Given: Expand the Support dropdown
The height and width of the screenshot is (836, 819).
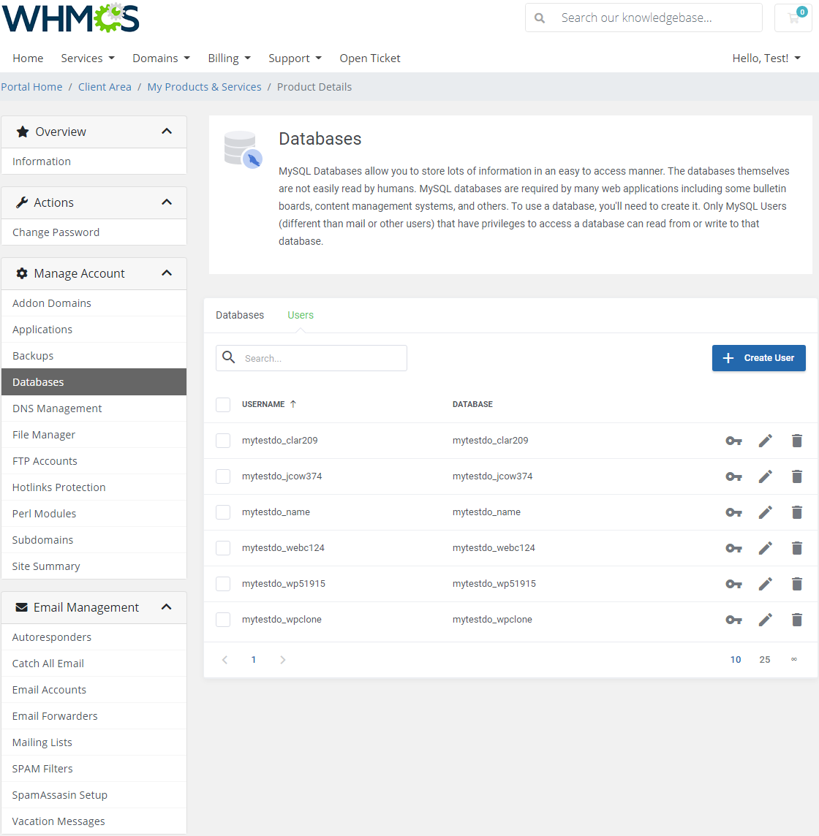Looking at the screenshot, I should [x=295, y=58].
